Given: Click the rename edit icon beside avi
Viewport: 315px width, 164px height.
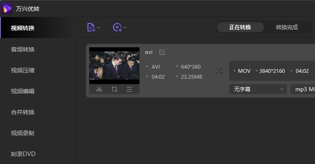Looking at the screenshot, I should [162, 52].
